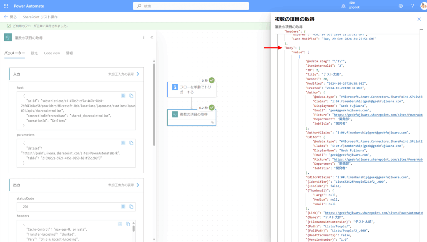Image resolution: width=427 pixels, height=242 pixels.
Task: Copy the host value
Action: point(131,96)
